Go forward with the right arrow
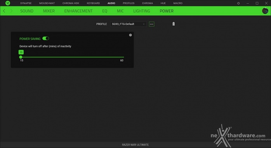Viewport: 271px width, 148px height. tap(11, 11)
